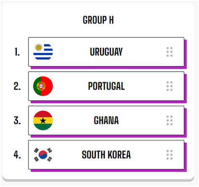
Task: Grab the drag handle on Portugal row
Action: (x=170, y=86)
